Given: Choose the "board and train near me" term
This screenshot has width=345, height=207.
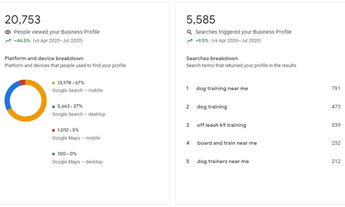Looking at the screenshot, I should pyautogui.click(x=227, y=143).
